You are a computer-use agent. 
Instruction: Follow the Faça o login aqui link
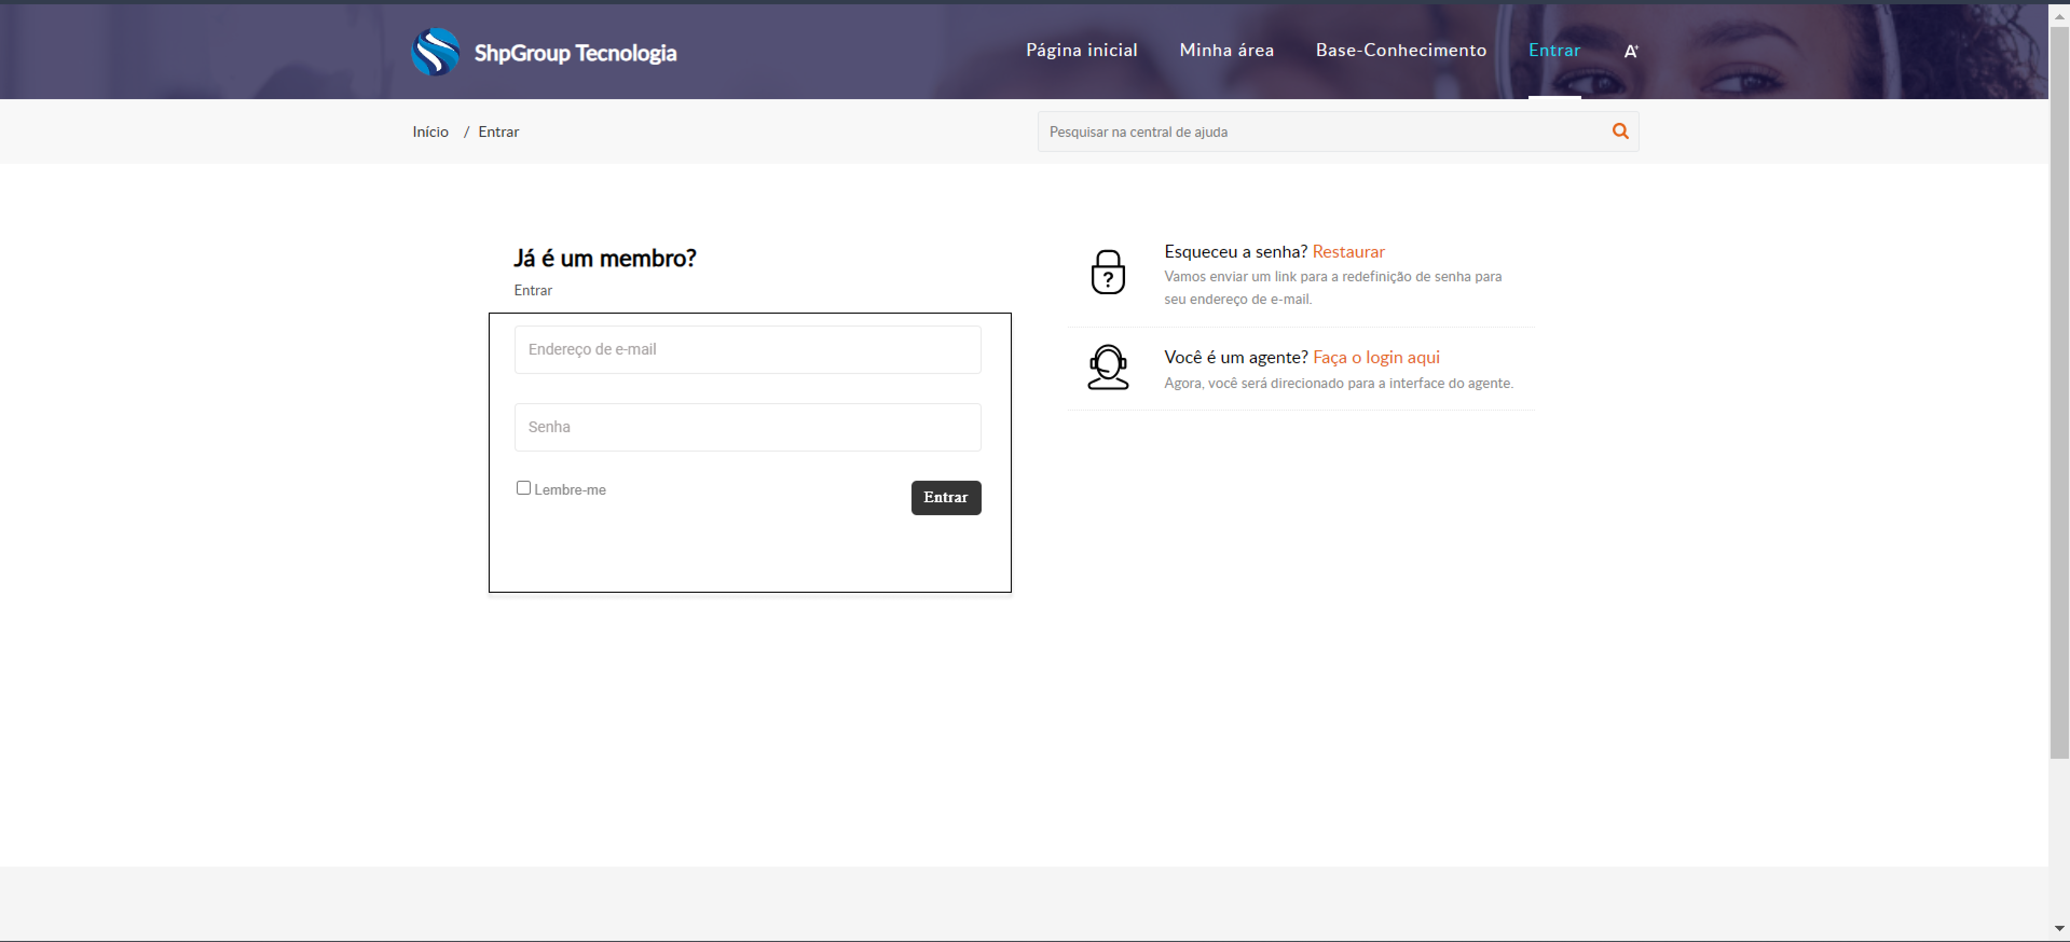coord(1376,357)
